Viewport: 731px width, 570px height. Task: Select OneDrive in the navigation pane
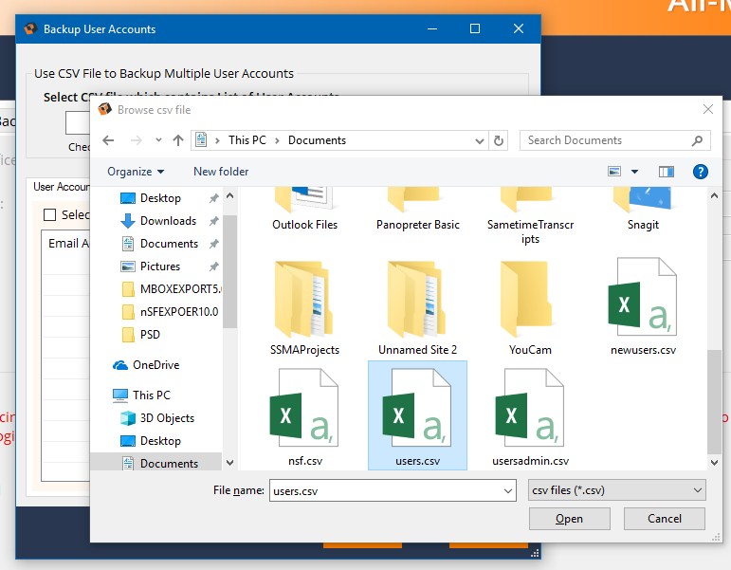point(155,365)
